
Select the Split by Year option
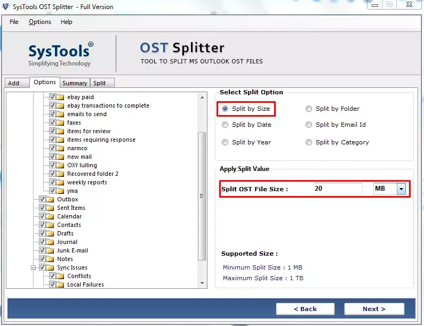[225, 142]
